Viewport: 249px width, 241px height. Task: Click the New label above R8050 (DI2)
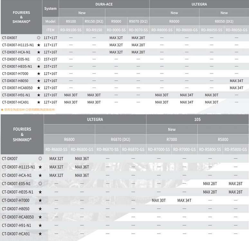click(x=224, y=13)
